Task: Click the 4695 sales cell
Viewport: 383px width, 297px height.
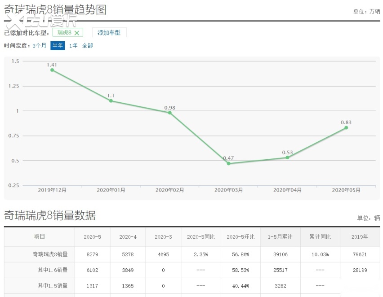Action: pos(163,254)
